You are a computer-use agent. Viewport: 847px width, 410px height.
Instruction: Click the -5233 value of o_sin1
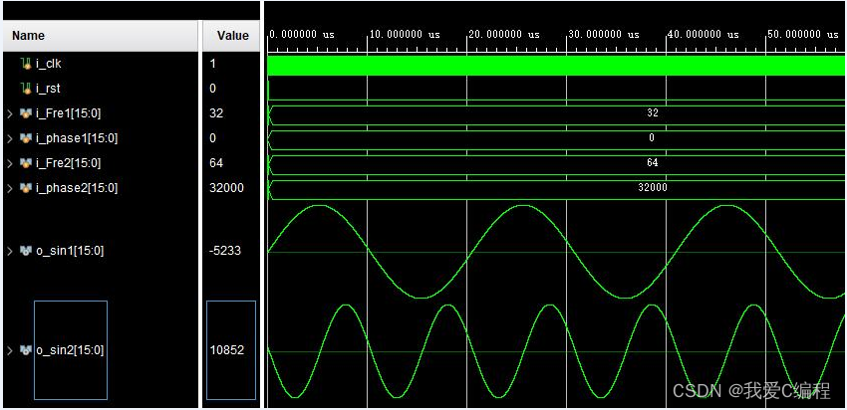click(x=226, y=251)
